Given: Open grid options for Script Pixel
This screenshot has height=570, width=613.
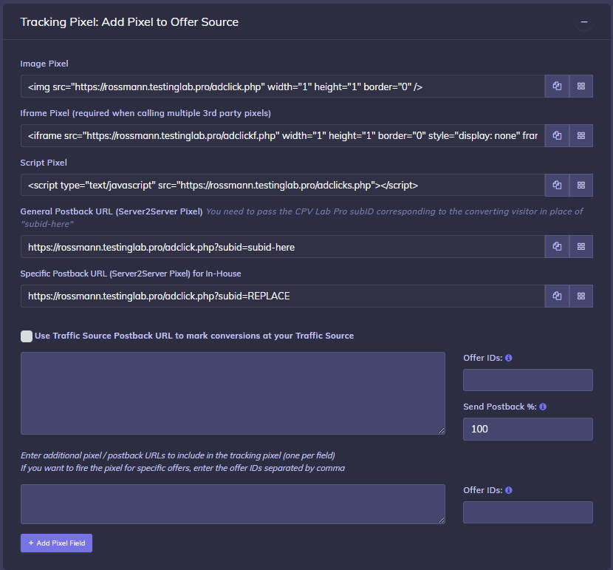Looking at the screenshot, I should point(581,185).
